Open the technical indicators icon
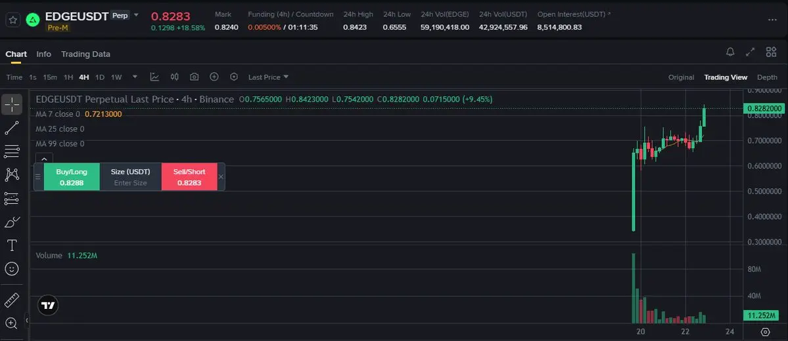This screenshot has height=341, width=788. [155, 77]
